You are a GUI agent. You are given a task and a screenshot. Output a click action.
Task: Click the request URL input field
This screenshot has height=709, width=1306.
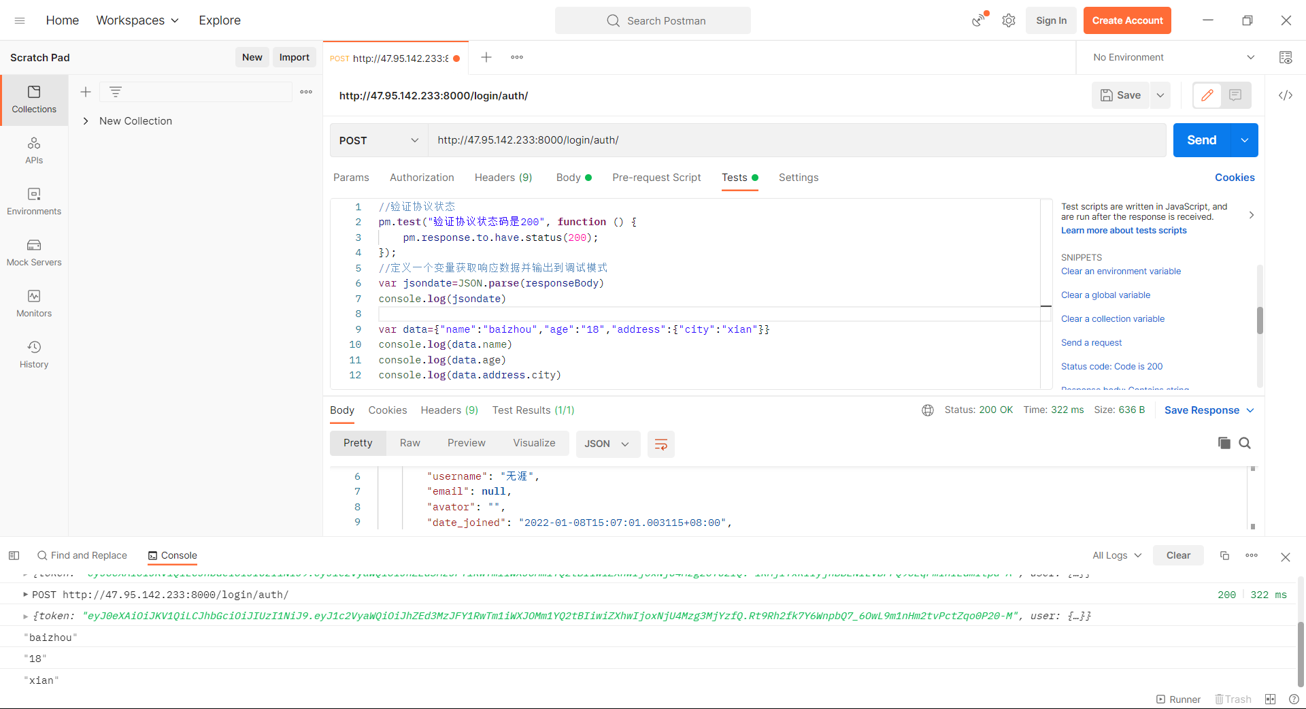click(x=797, y=140)
